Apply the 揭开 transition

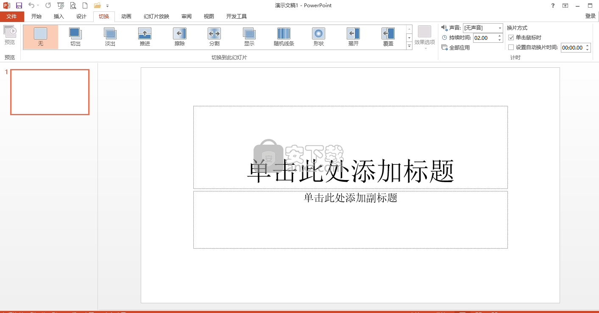click(354, 37)
